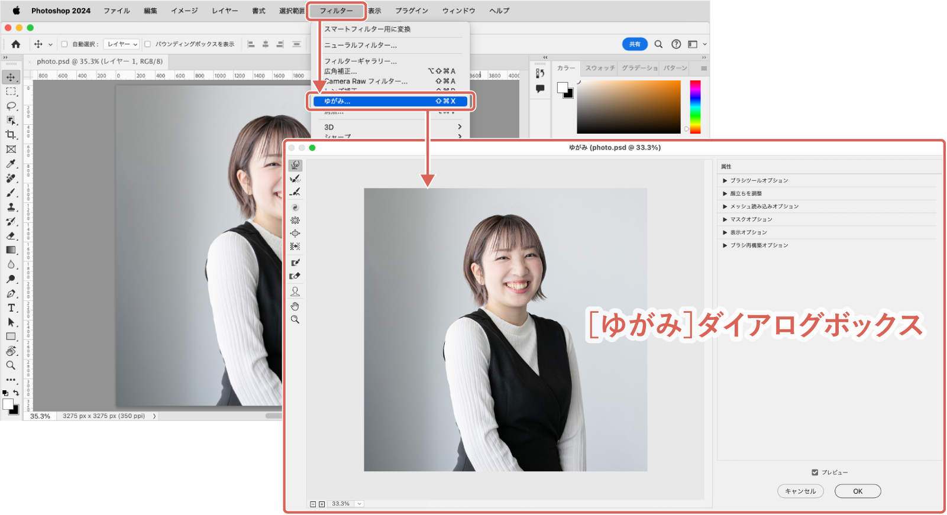Click the Liquify zoom-in plus button
The image size is (947, 515).
click(322, 504)
